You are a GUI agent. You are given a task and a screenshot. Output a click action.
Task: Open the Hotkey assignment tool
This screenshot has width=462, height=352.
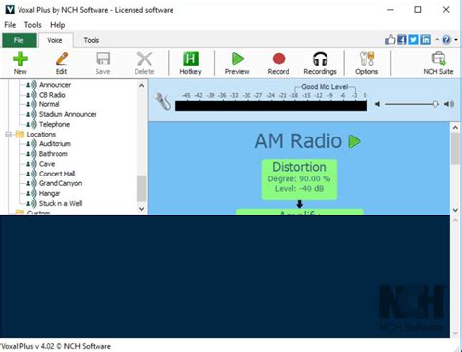pyautogui.click(x=190, y=63)
